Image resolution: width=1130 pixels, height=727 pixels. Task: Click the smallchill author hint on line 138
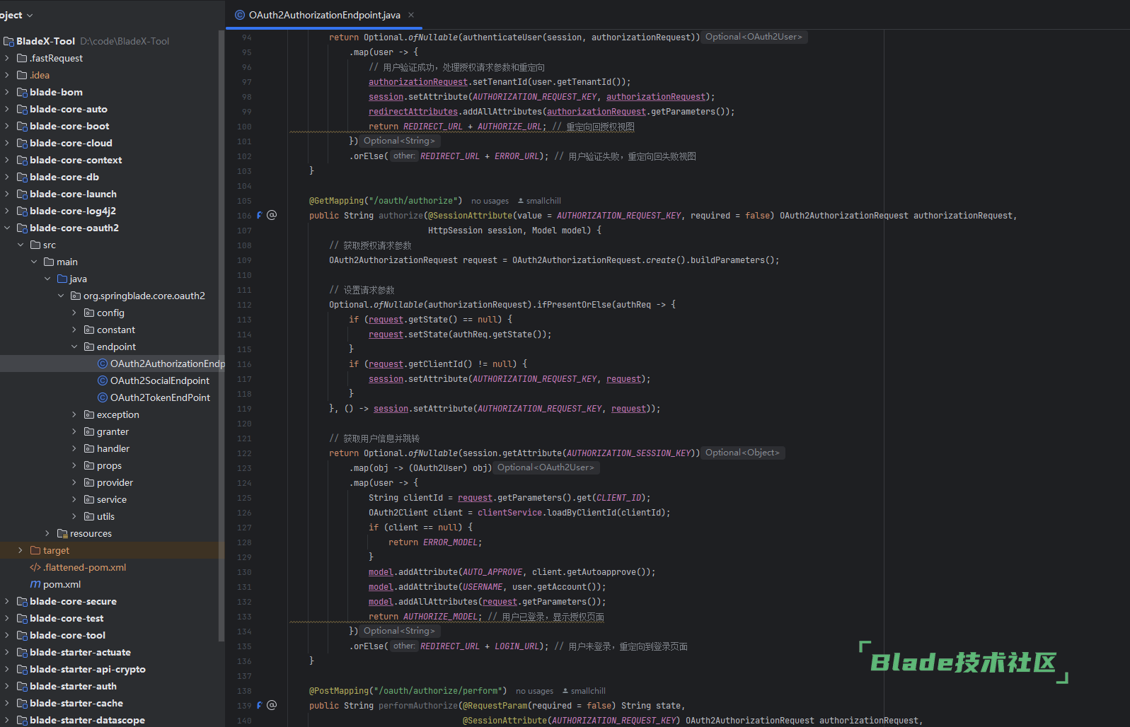coord(584,691)
